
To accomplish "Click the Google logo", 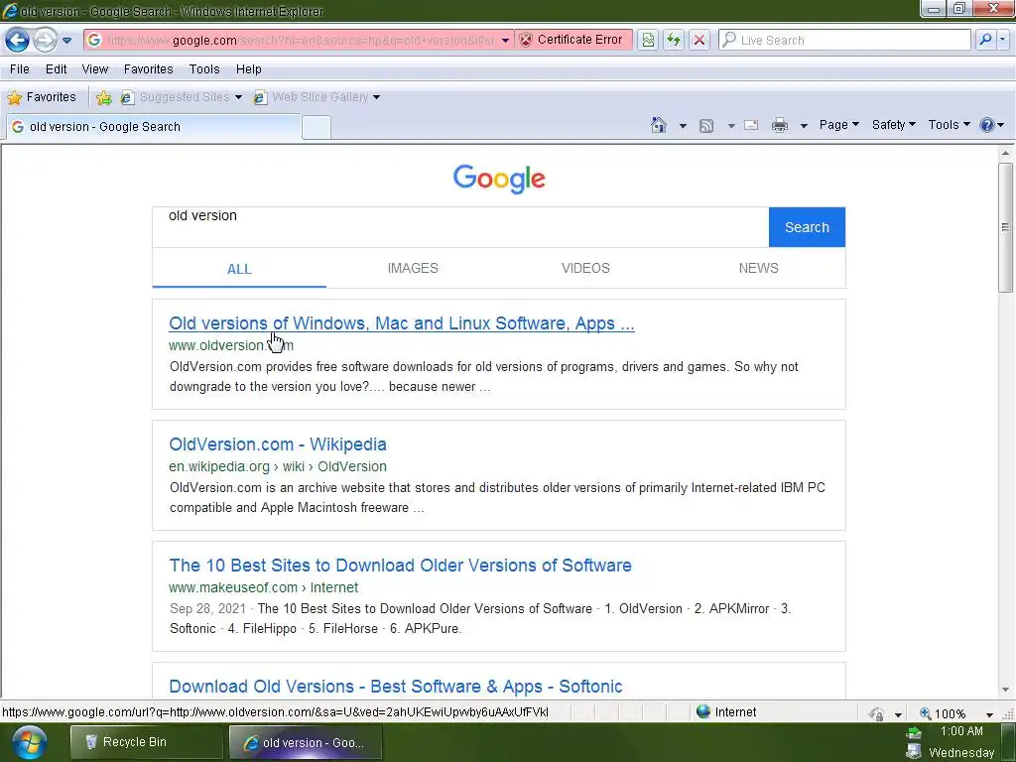I will tap(499, 179).
